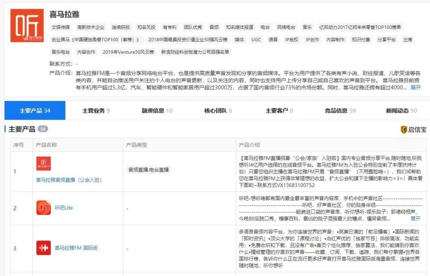Open the 喜马拉雅FM 国际版 app icon
The width and height of the screenshot is (430, 276).
[x=43, y=248]
